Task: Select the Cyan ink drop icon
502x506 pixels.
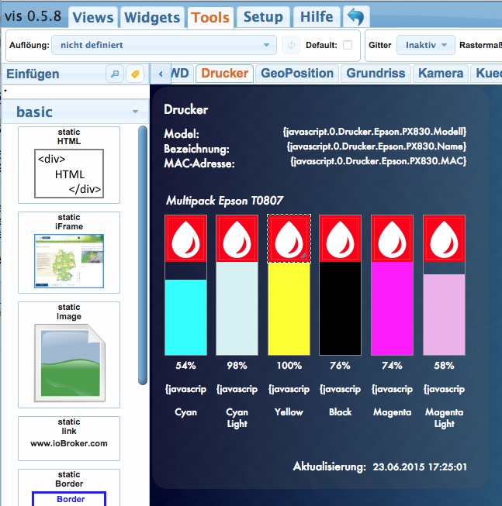Action: pyautogui.click(x=185, y=239)
